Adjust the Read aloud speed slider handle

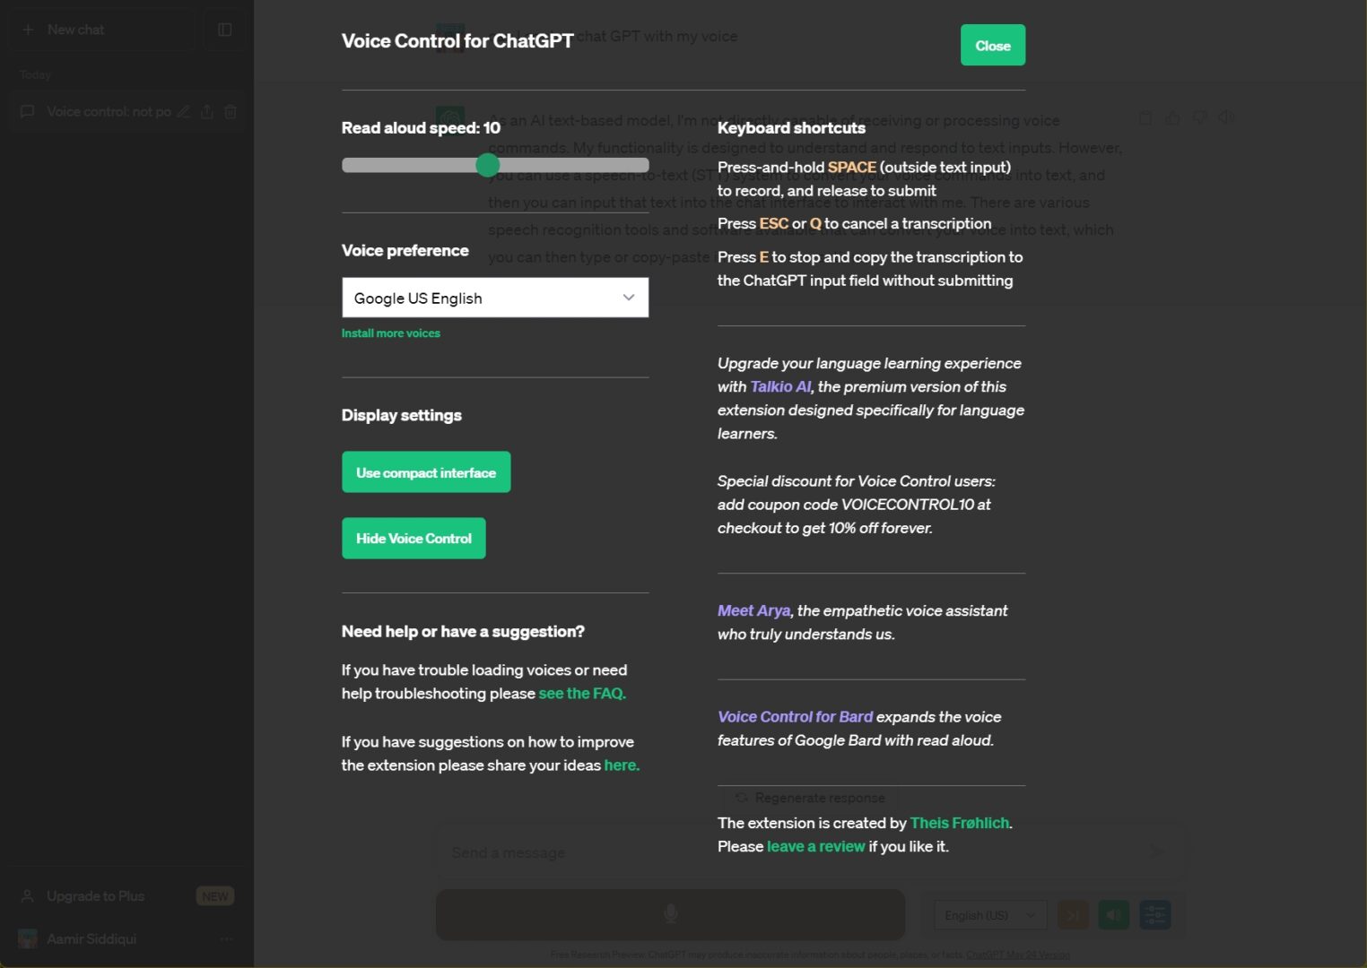(487, 165)
